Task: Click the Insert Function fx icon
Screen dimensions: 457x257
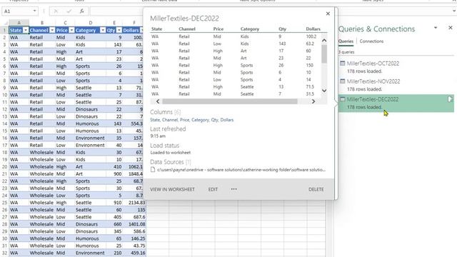Action: point(82,11)
